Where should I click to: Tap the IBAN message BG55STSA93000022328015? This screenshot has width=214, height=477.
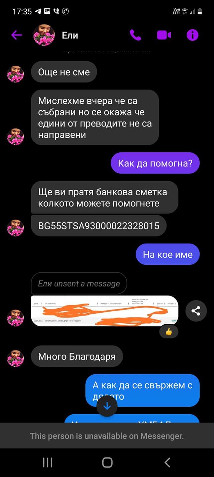(99, 226)
